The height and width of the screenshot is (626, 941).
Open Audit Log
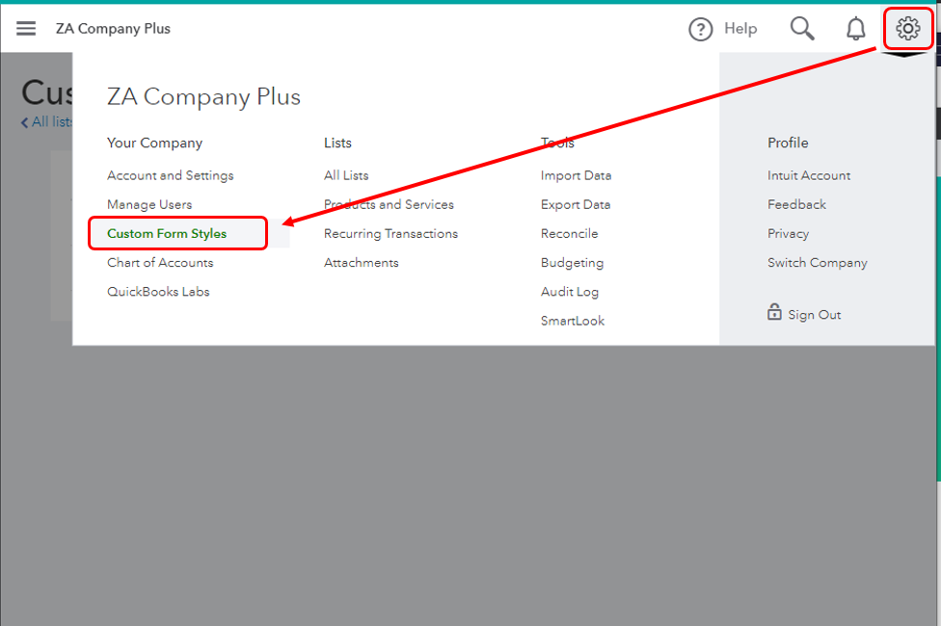coord(570,292)
